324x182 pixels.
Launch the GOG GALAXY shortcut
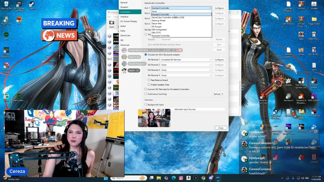314,98
